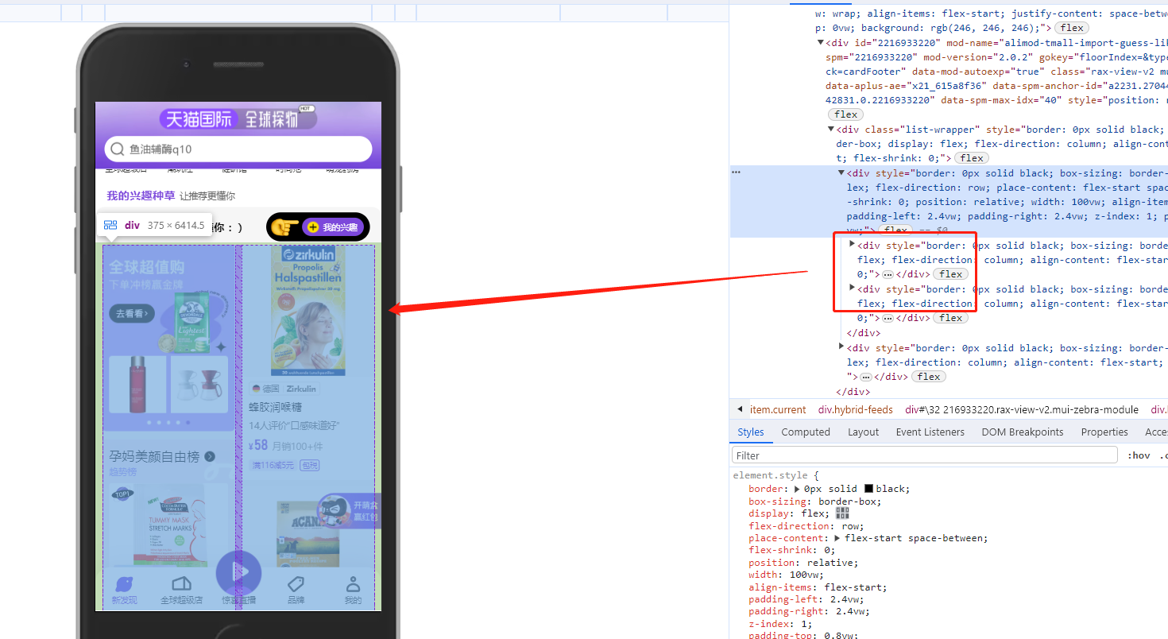Open the 孕妈美颜自由榜 arrow icon
This screenshot has height=639, width=1168.
click(210, 456)
